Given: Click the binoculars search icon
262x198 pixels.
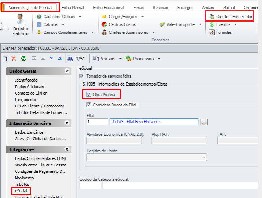Looking at the screenshot, I should click(x=70, y=59).
